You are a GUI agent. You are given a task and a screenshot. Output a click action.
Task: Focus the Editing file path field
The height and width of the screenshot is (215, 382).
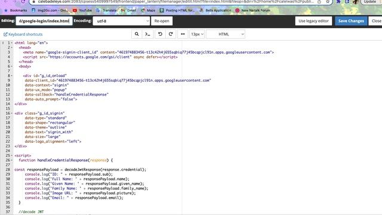tap(44, 21)
